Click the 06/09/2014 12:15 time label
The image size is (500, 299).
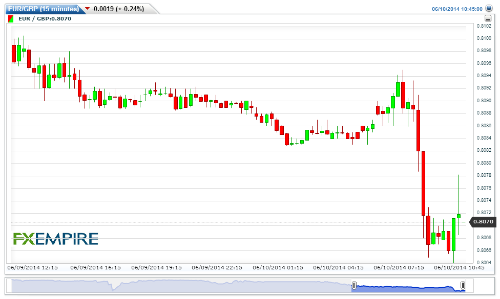32,268
